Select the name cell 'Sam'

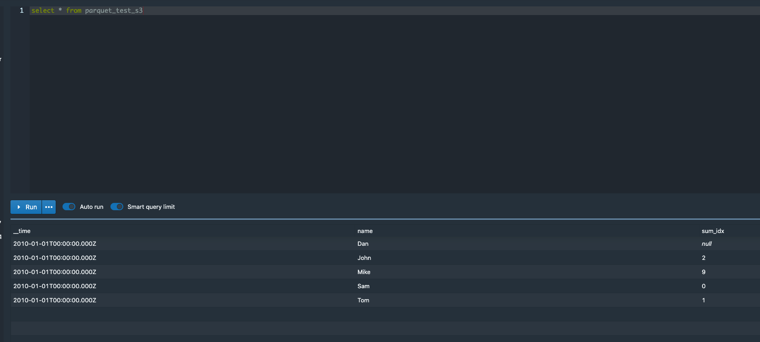tap(363, 286)
